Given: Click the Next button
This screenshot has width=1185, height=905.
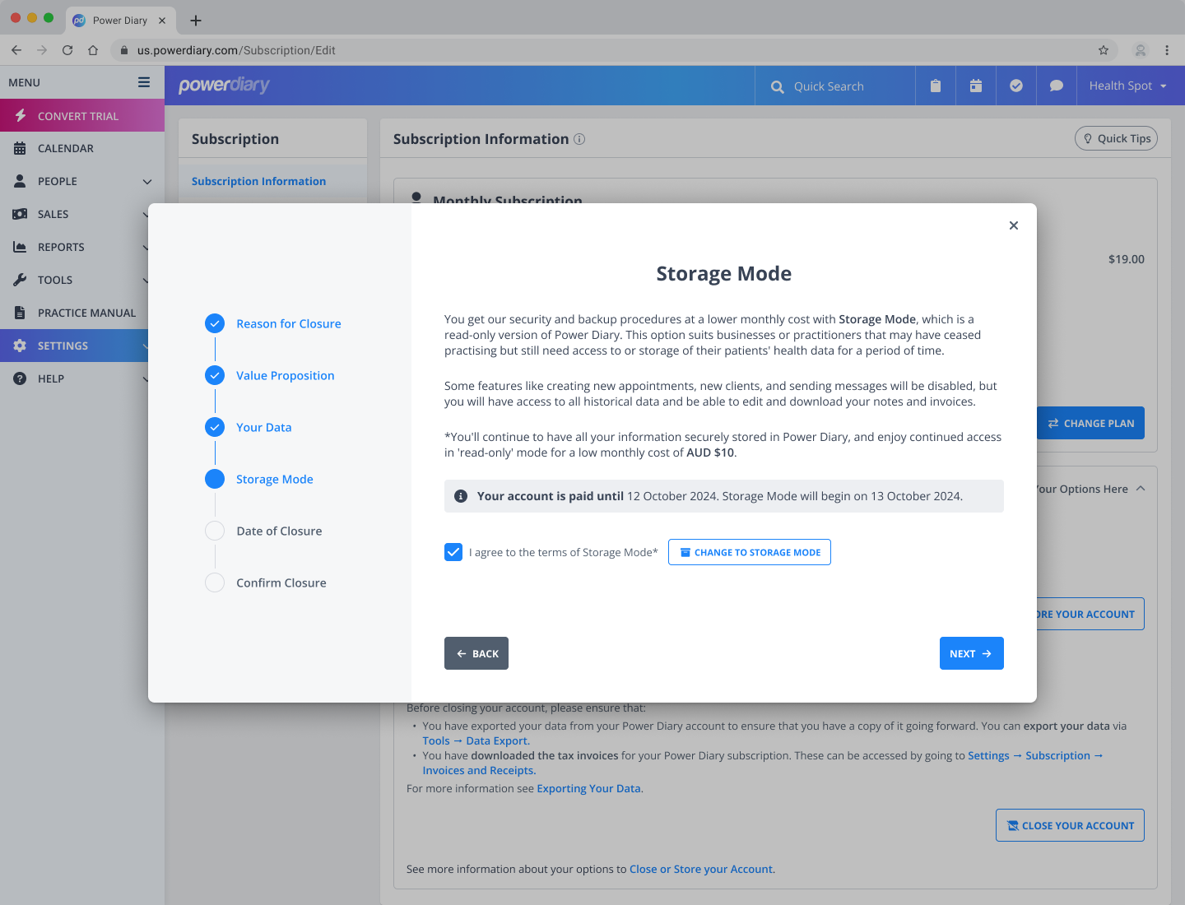Looking at the screenshot, I should [x=971, y=653].
